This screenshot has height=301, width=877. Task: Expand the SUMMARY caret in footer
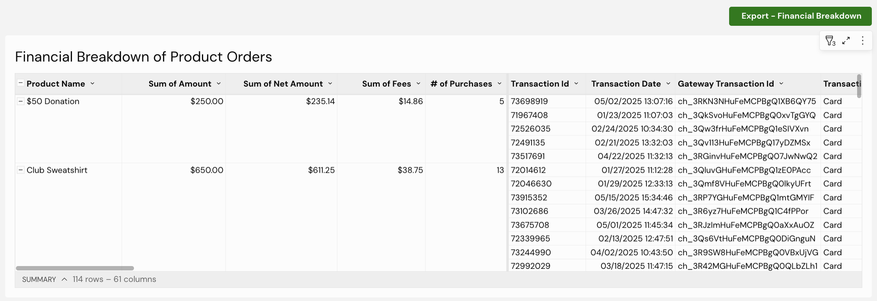pyautogui.click(x=64, y=279)
